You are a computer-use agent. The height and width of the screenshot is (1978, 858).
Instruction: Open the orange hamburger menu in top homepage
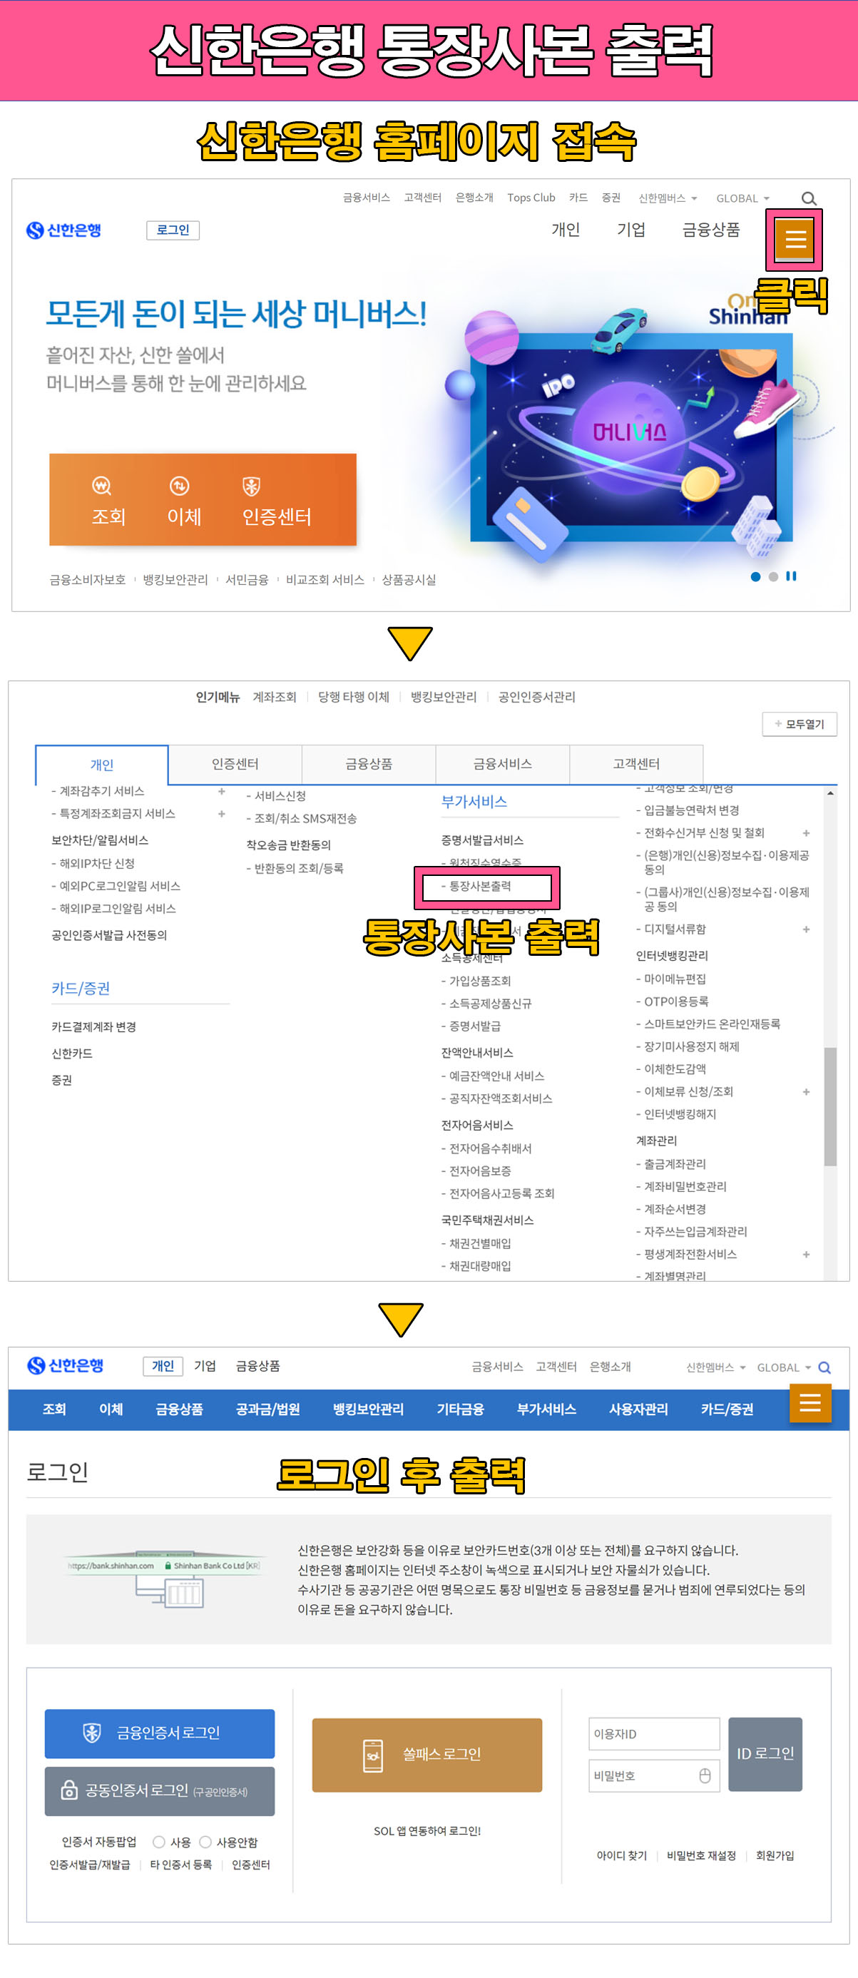[x=795, y=239]
